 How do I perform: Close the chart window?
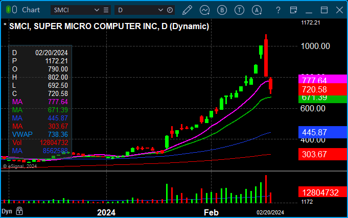(339, 10)
